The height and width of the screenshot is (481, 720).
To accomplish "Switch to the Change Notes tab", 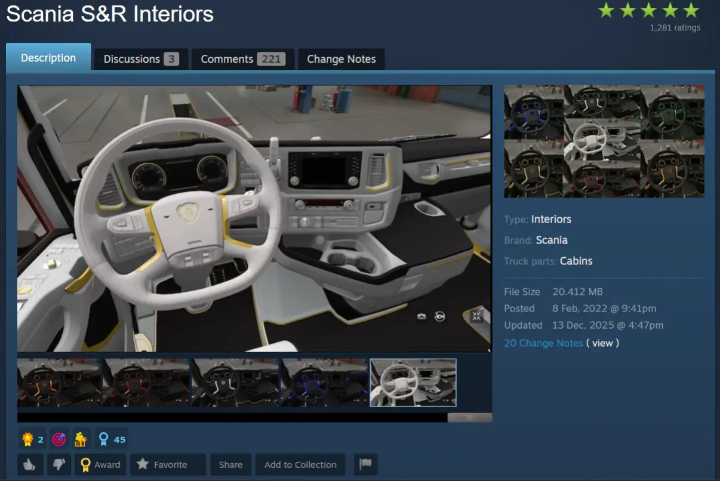I will 341,59.
